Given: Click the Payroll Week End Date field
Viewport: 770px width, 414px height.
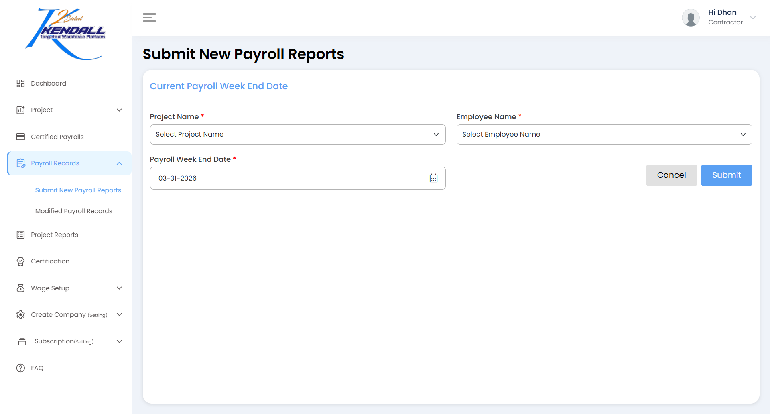Looking at the screenshot, I should (x=289, y=178).
